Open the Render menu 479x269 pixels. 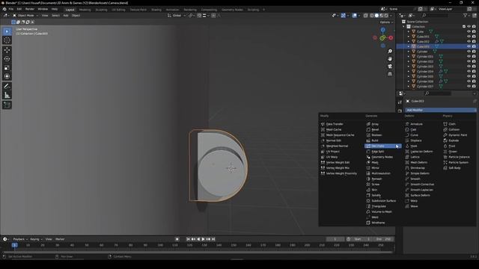point(30,9)
